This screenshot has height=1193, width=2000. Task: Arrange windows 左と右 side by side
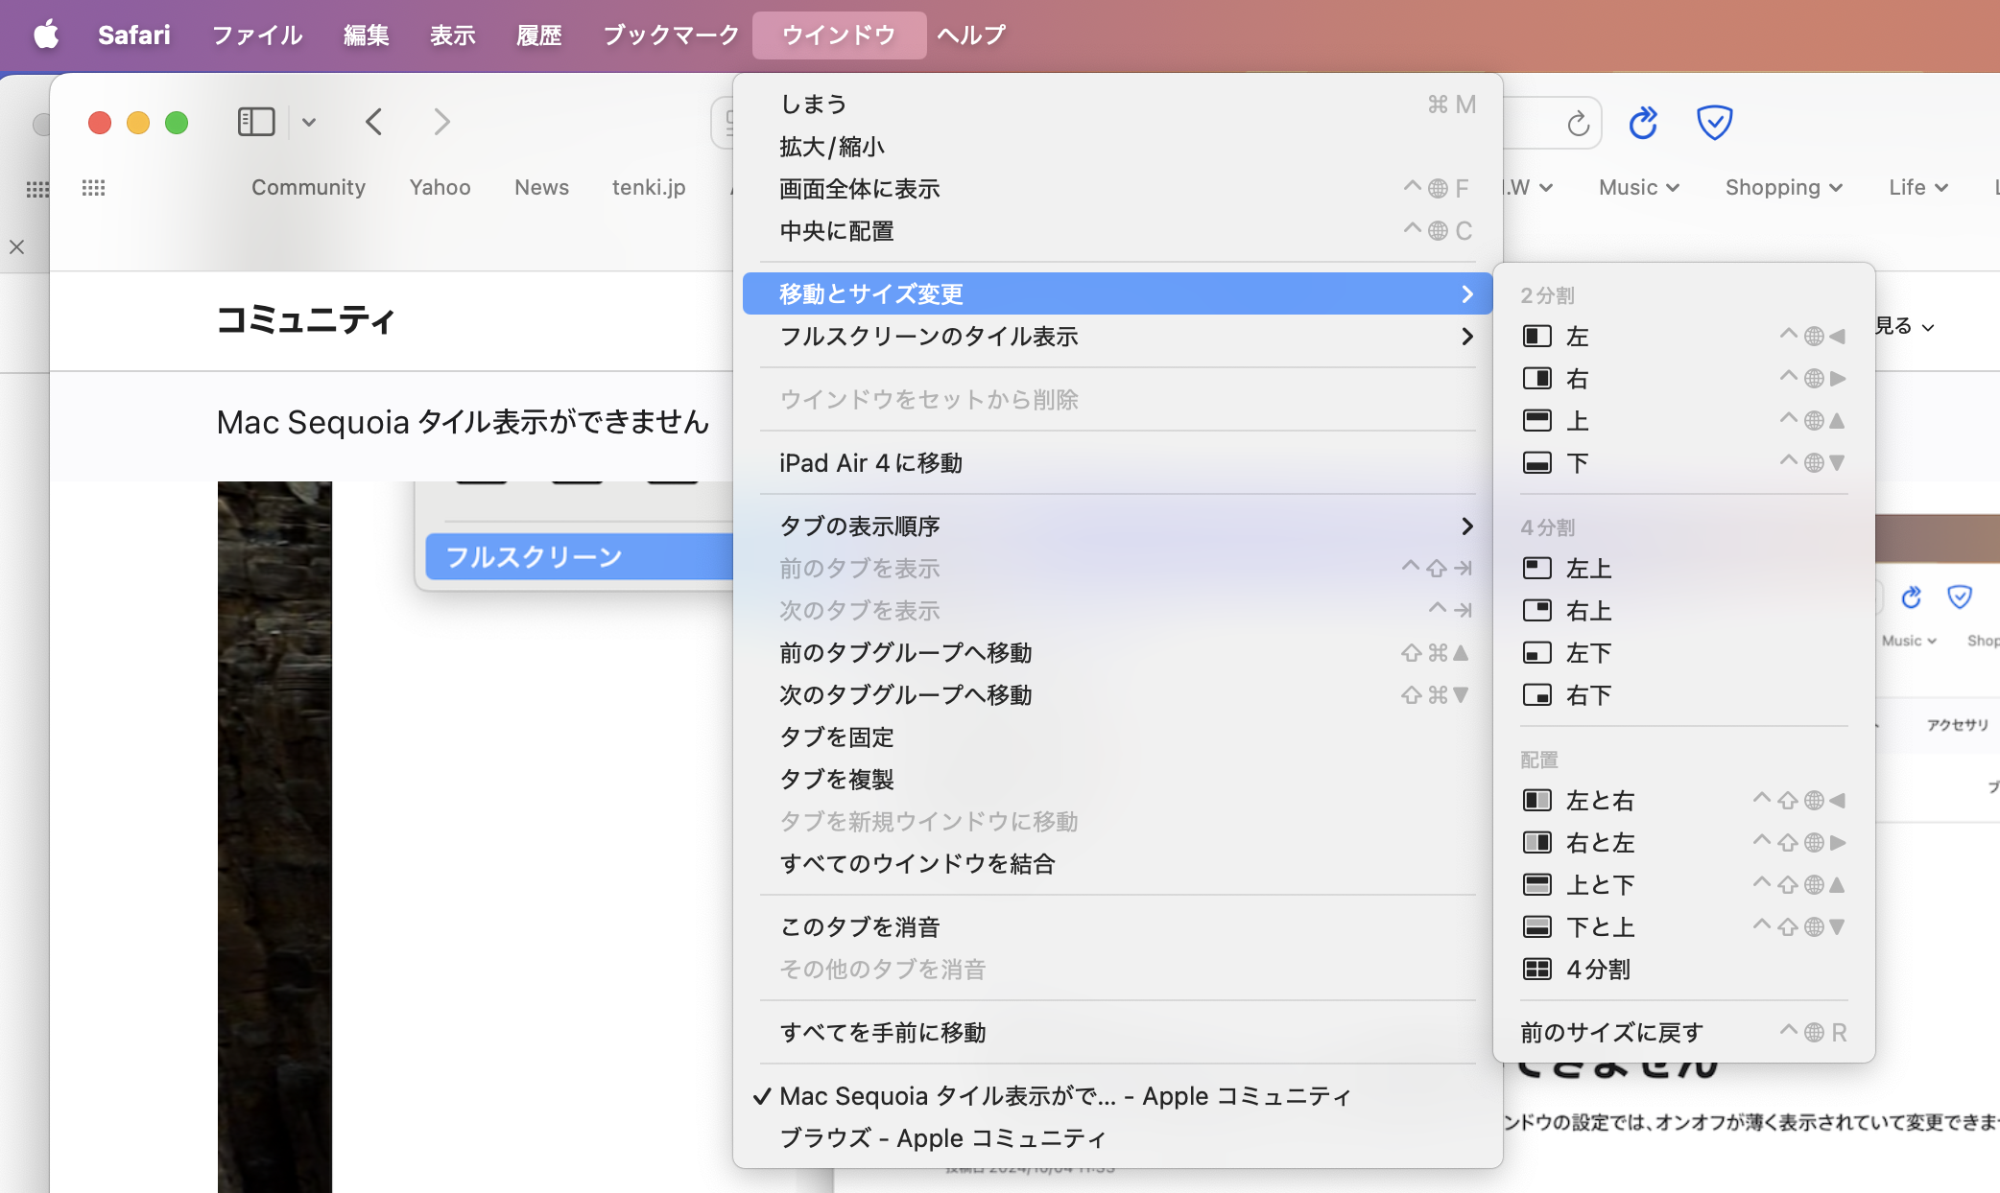coord(1599,801)
